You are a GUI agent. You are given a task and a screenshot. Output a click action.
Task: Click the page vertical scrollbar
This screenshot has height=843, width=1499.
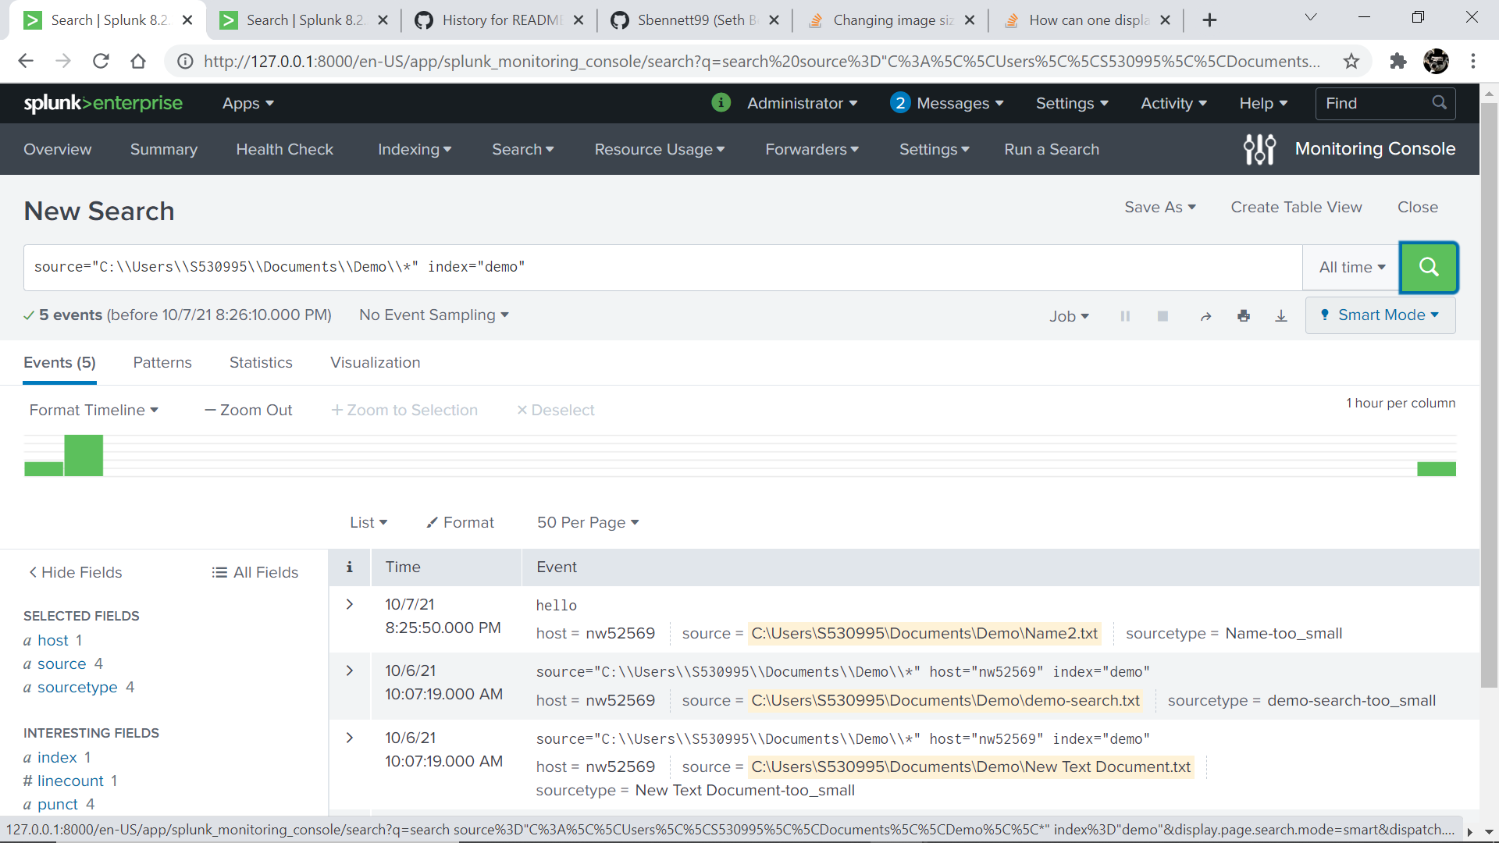(1489, 394)
